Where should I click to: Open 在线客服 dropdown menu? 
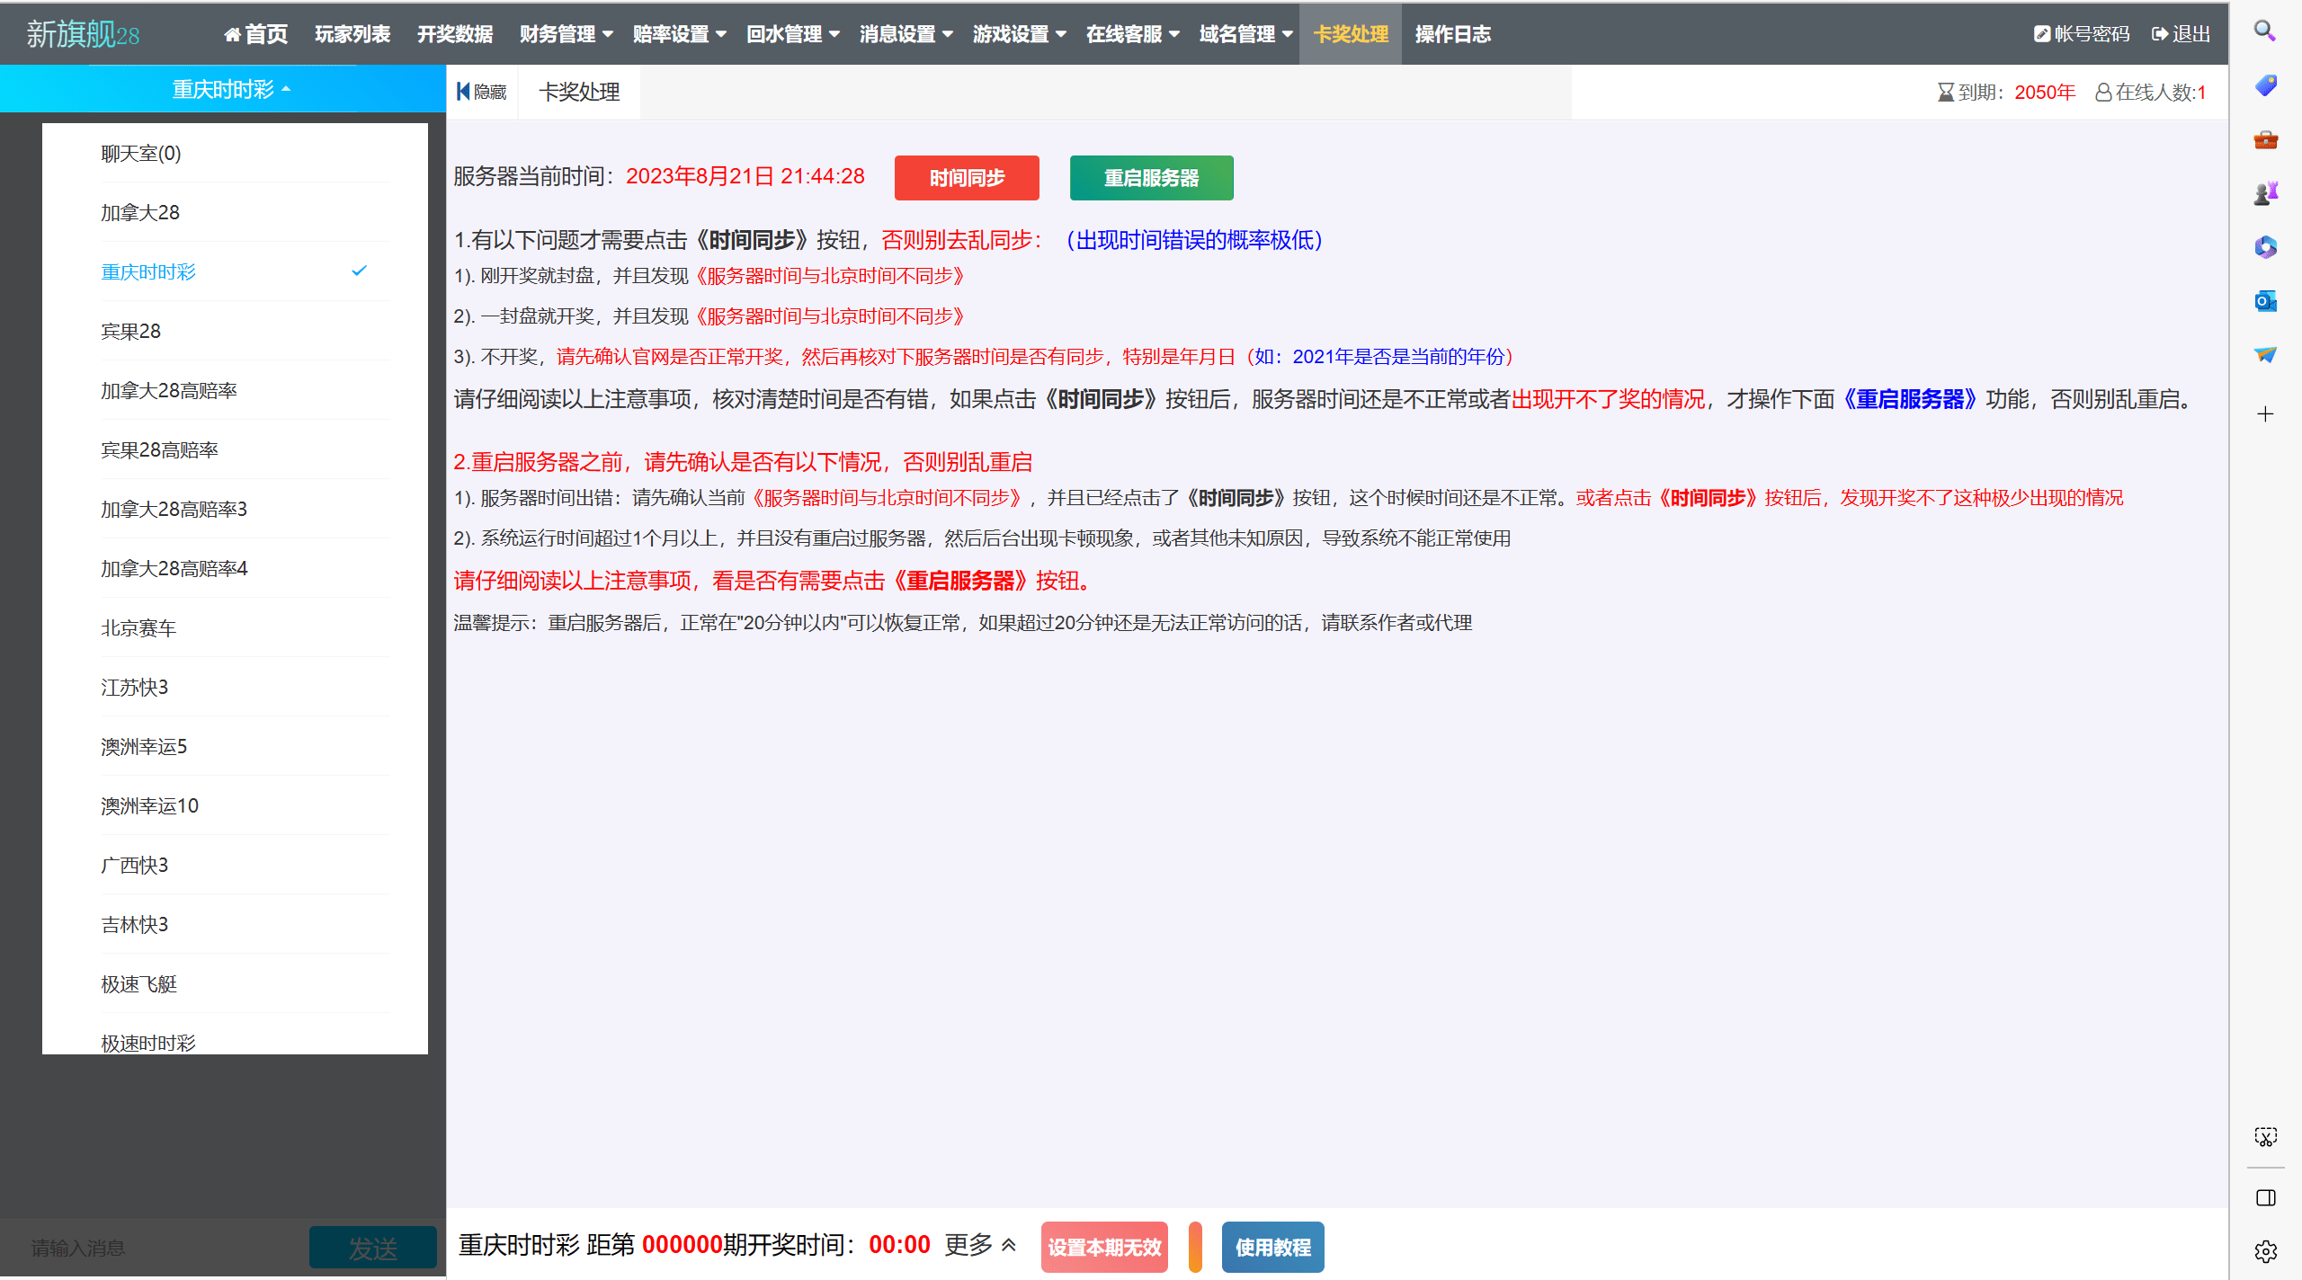click(x=1132, y=34)
